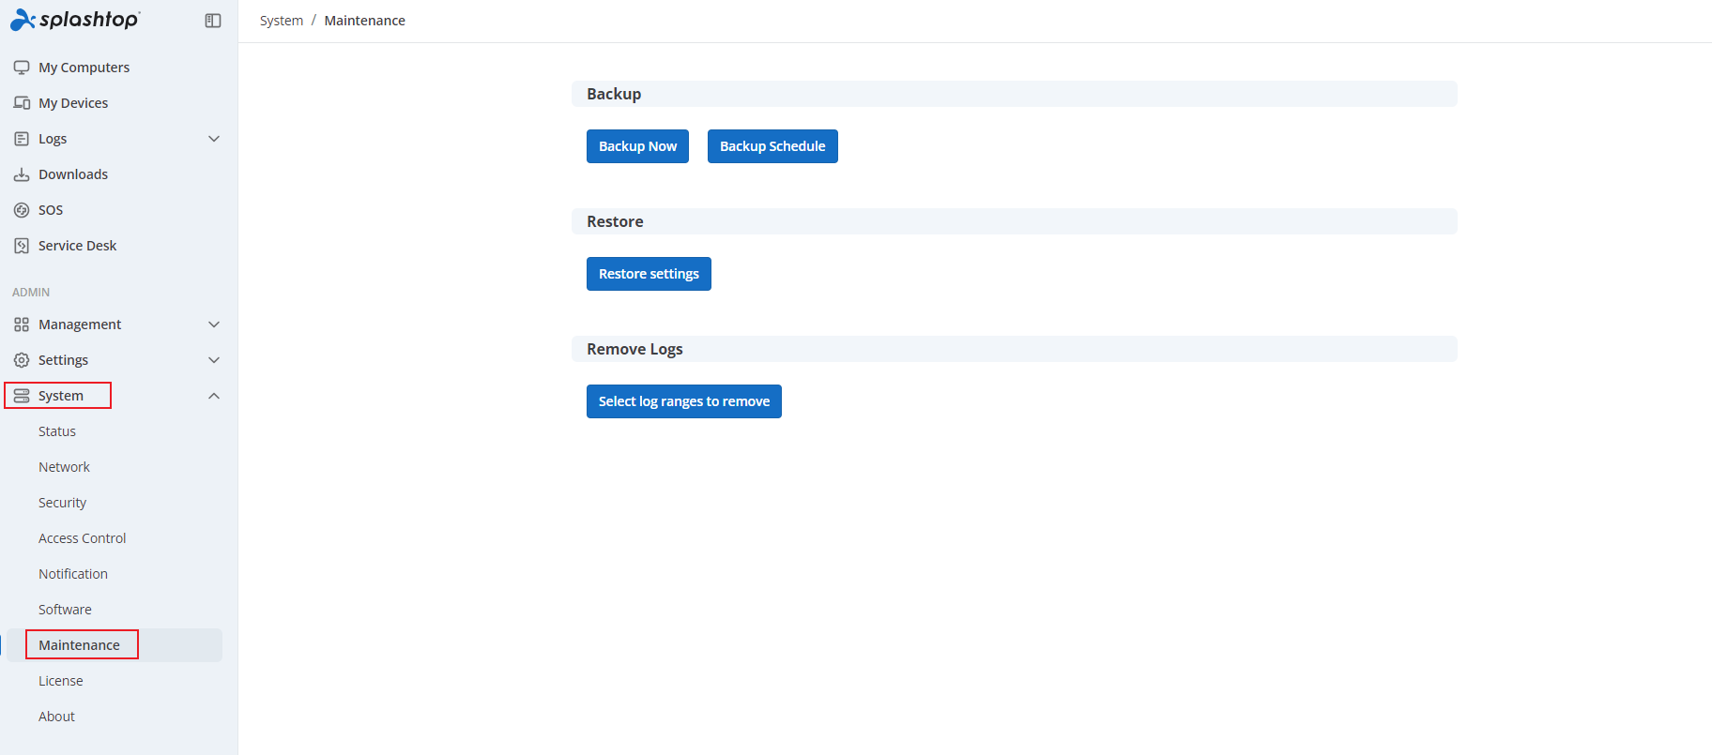Click the Management grid icon
The height and width of the screenshot is (755, 1712).
pos(22,325)
